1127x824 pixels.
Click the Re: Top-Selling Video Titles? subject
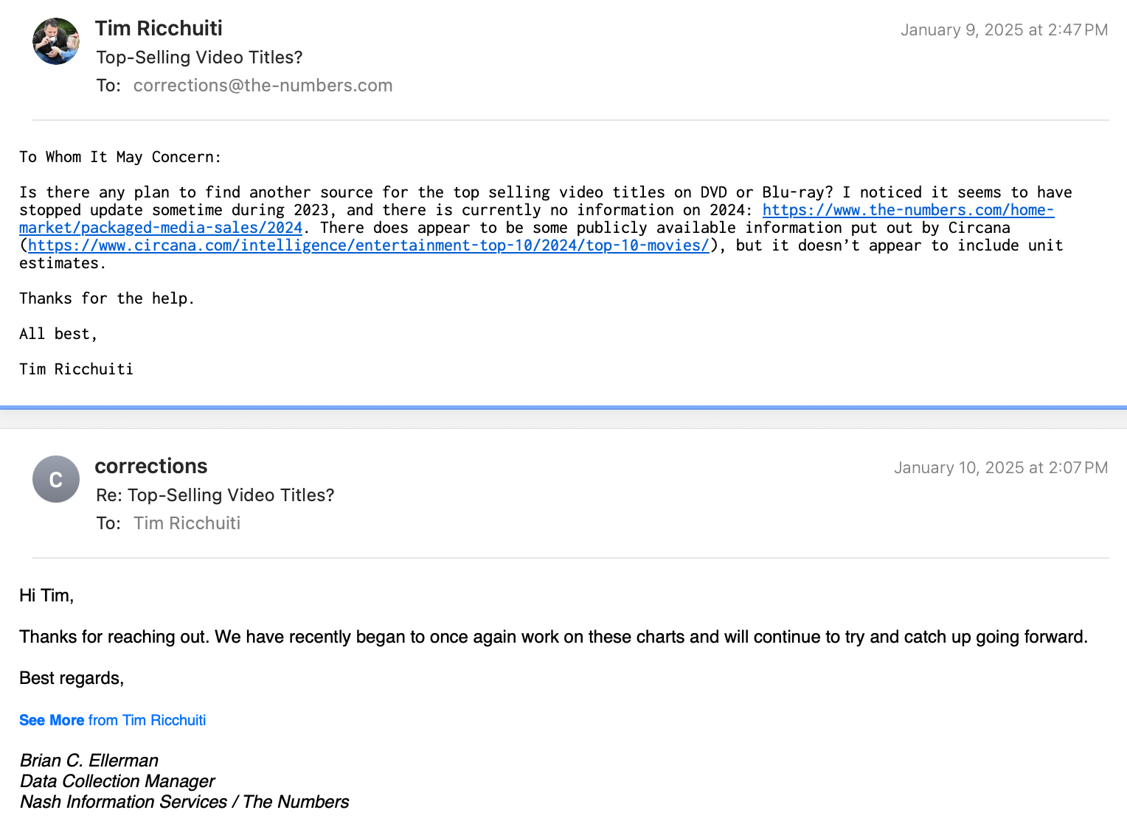coord(215,495)
